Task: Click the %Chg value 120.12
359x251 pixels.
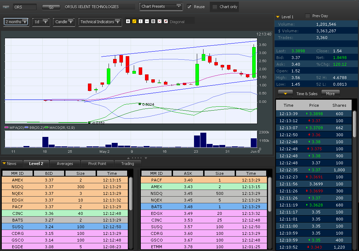Action: click(340, 64)
